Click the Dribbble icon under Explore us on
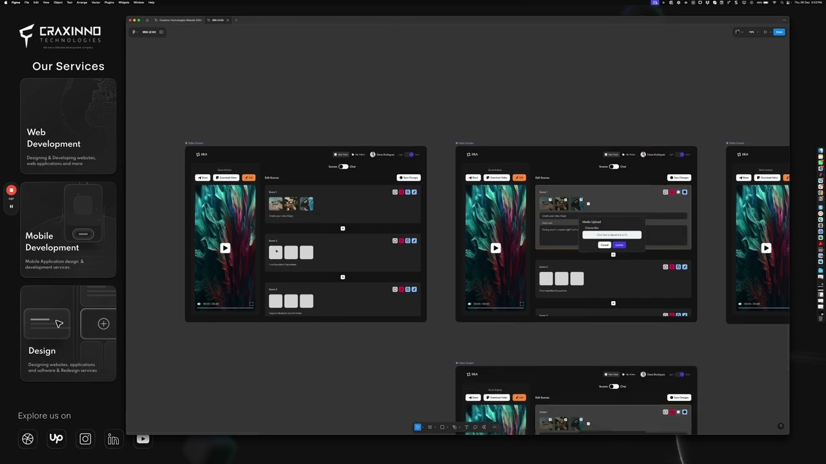The width and height of the screenshot is (826, 464). 28,439
